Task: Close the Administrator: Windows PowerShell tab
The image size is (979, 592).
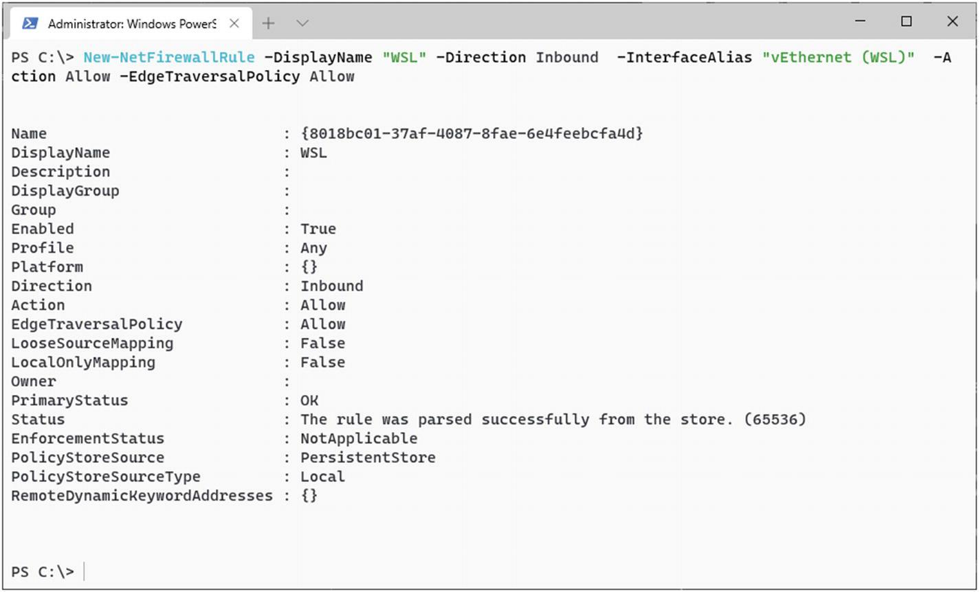Action: click(x=234, y=23)
